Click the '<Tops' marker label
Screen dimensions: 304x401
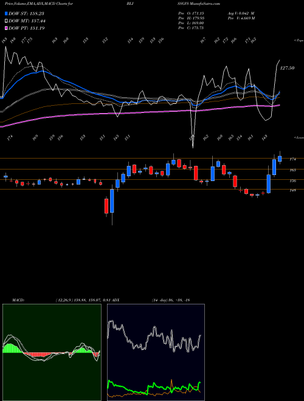click(299, 41)
